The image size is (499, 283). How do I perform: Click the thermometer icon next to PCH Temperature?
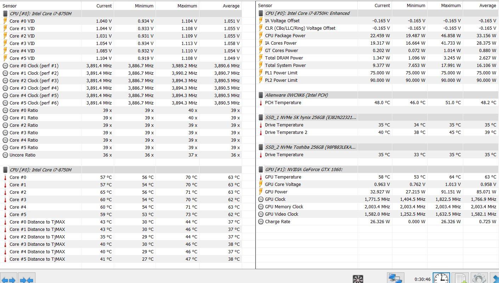[261, 102]
